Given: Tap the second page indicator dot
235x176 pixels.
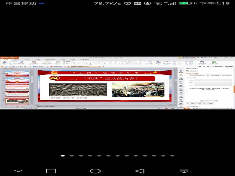Looking at the screenshot, I should tap(72, 155).
